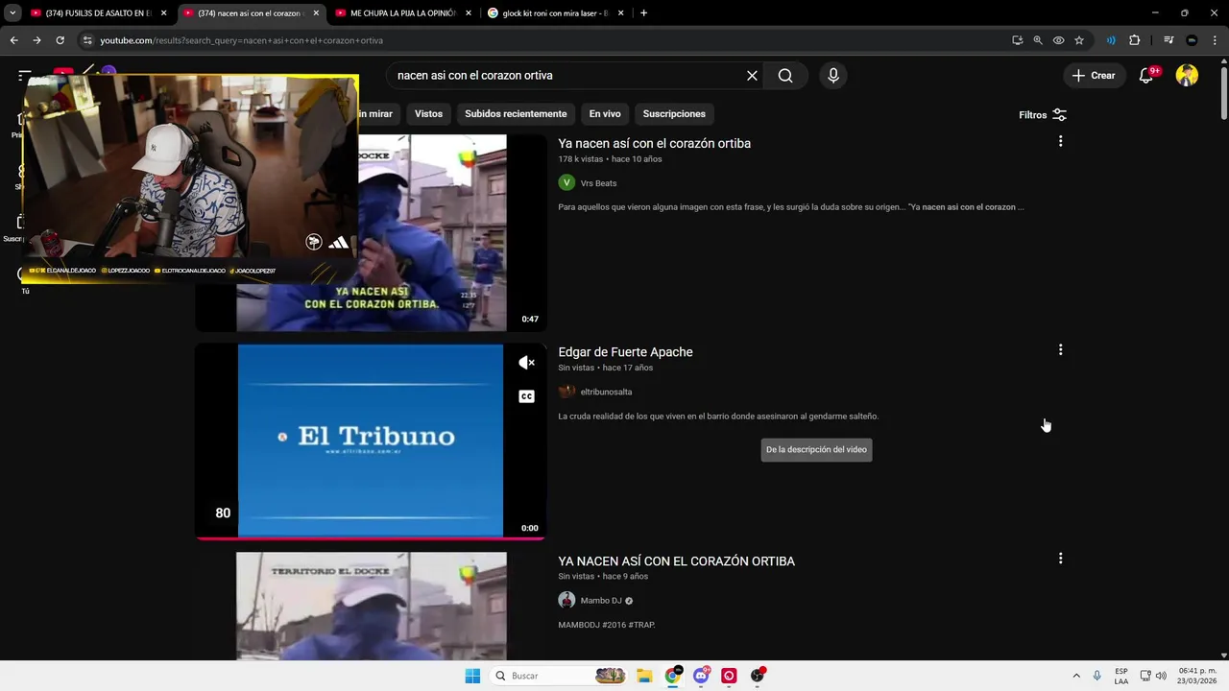Open the 'Edgar de Fuerte Apache' title
1229x691 pixels.
[x=625, y=352]
